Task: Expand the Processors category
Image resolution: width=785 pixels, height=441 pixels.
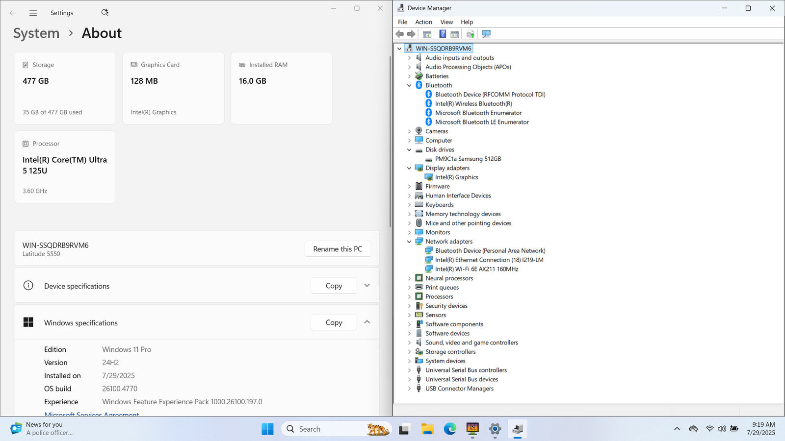Action: point(409,297)
